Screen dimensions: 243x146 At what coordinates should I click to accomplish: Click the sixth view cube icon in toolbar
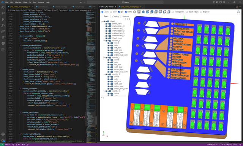[164, 12]
